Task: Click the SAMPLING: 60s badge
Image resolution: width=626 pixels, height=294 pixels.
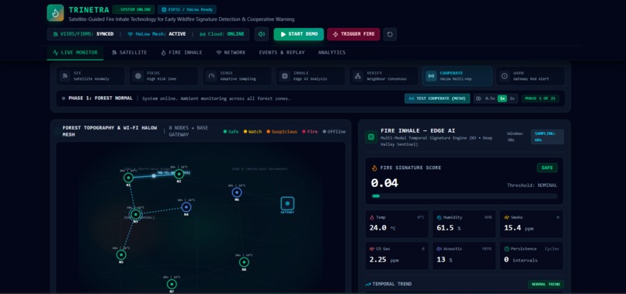Action: point(547,137)
